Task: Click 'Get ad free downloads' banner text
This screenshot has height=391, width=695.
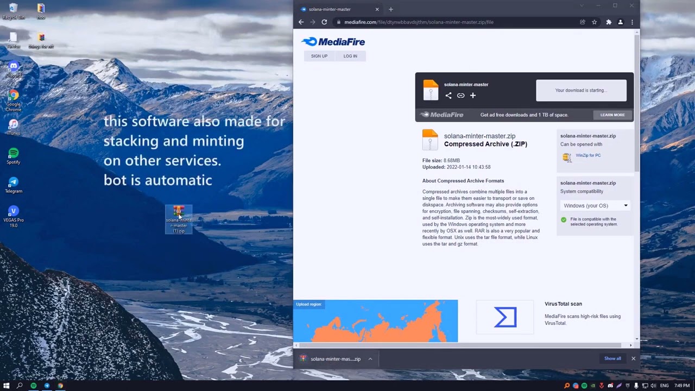Action: [524, 115]
